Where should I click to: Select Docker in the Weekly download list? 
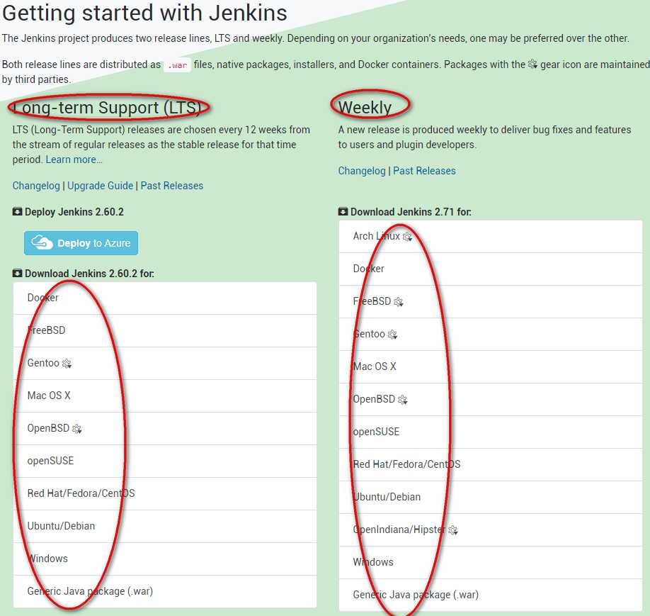[491, 269]
